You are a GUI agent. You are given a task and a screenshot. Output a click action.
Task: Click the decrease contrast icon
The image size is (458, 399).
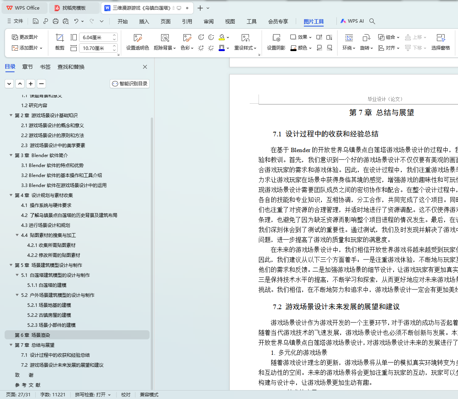click(211, 37)
